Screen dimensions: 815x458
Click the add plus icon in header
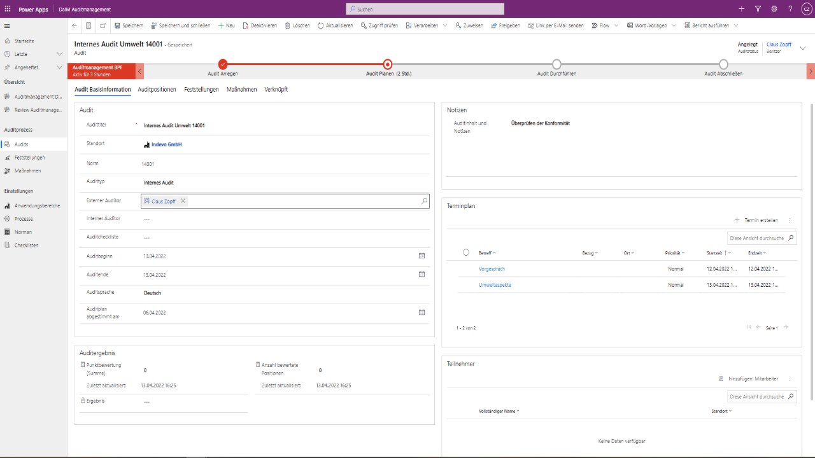[741, 9]
